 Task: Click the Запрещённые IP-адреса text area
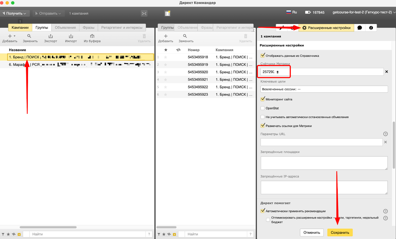(x=324, y=188)
